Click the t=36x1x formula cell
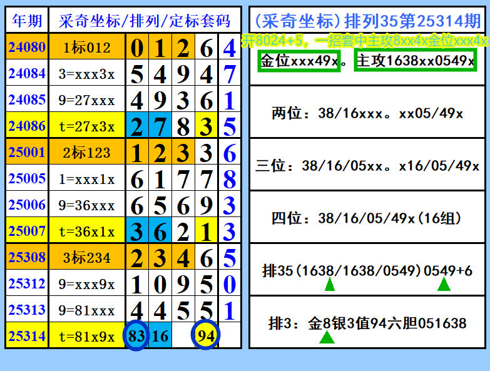The image size is (490, 371). click(x=87, y=231)
